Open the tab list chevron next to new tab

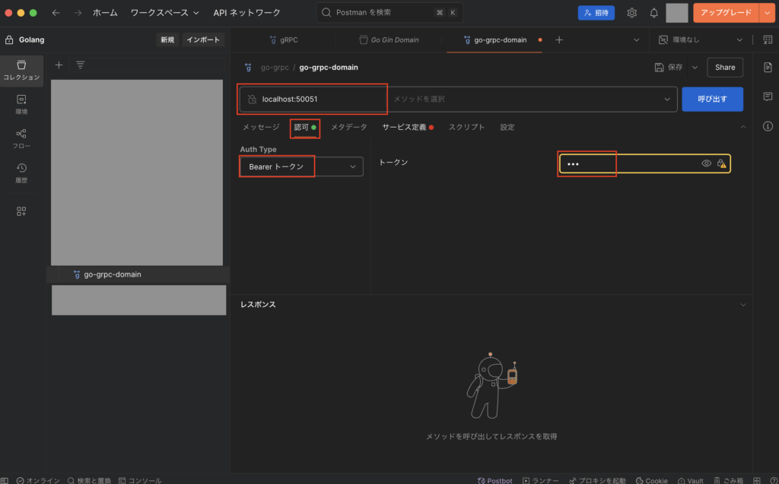point(637,40)
